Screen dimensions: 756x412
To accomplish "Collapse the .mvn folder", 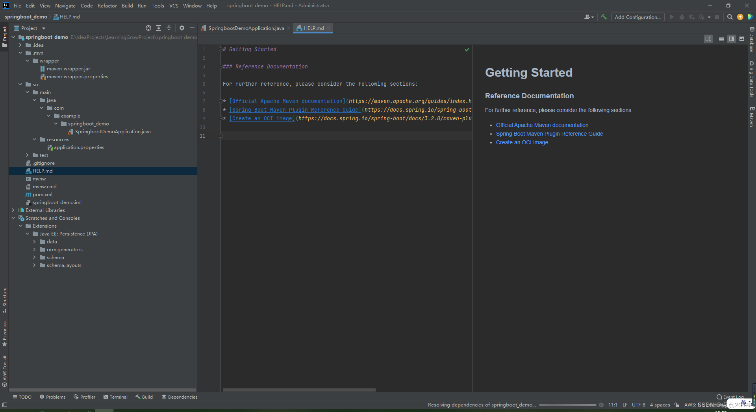I will click(x=20, y=53).
